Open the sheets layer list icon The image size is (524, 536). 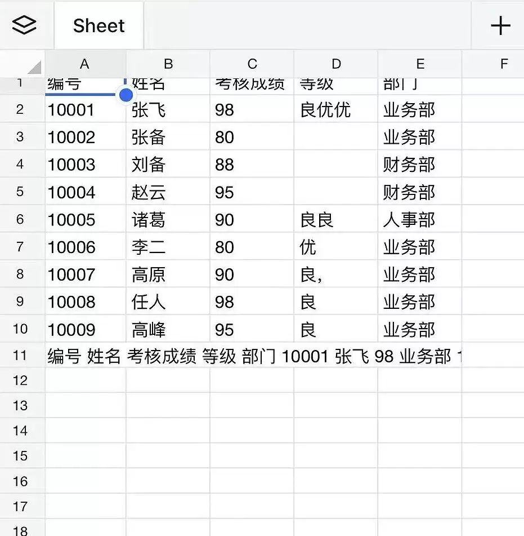pos(24,25)
